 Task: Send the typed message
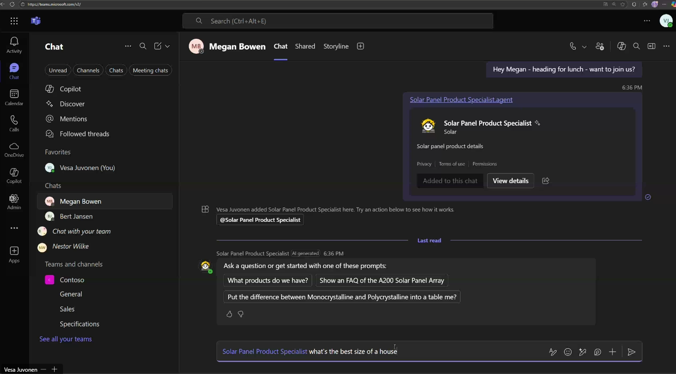tap(631, 352)
